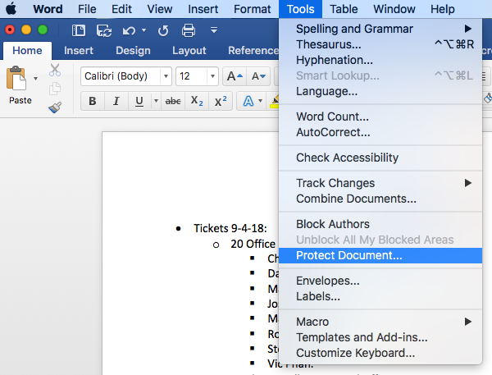Toggle Bold formatting
The image size is (492, 375).
tap(92, 101)
